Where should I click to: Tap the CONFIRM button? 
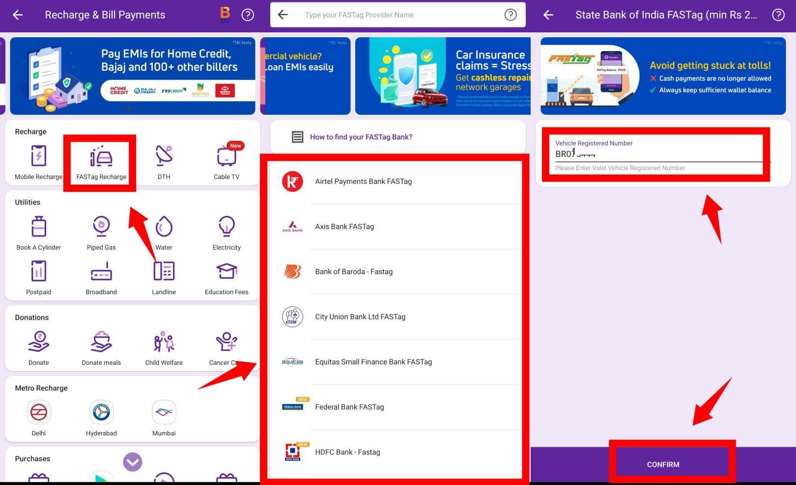[x=663, y=464]
